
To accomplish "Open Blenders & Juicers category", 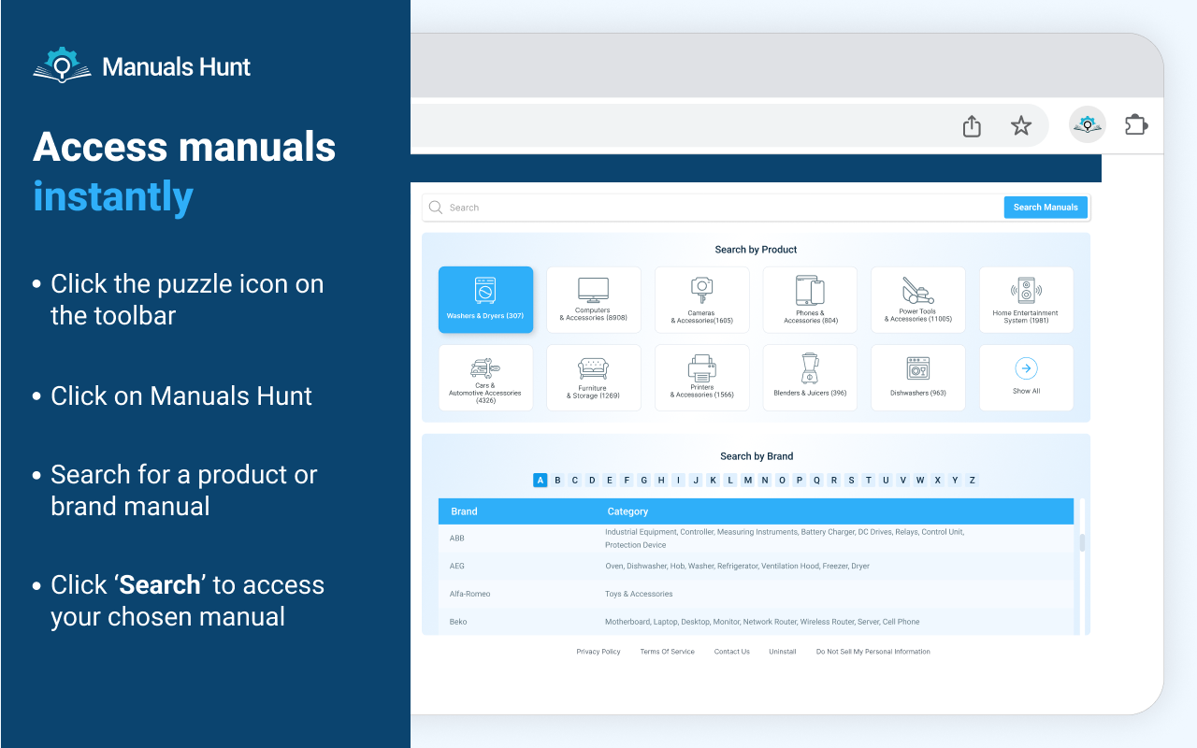I will point(810,378).
